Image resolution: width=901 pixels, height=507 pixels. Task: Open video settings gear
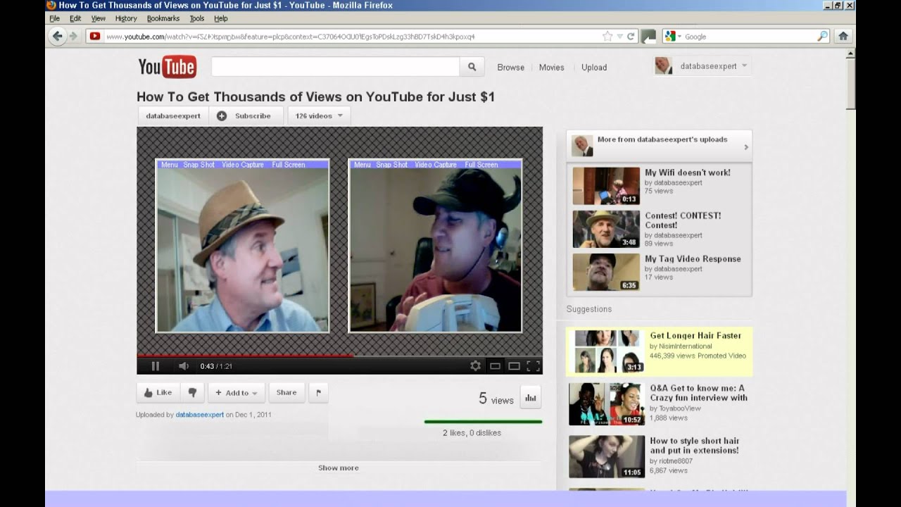click(475, 365)
